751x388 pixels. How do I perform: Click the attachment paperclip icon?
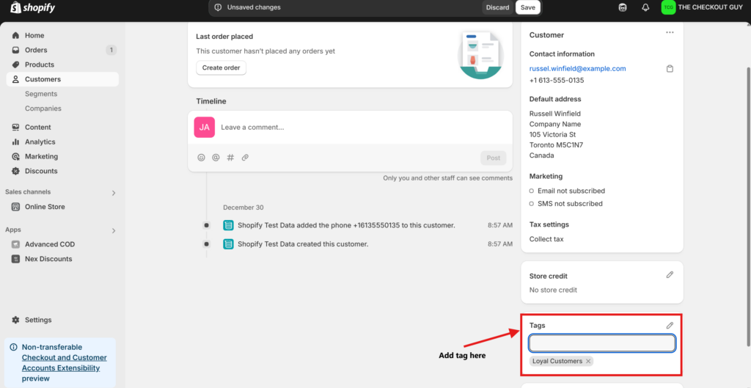(245, 158)
